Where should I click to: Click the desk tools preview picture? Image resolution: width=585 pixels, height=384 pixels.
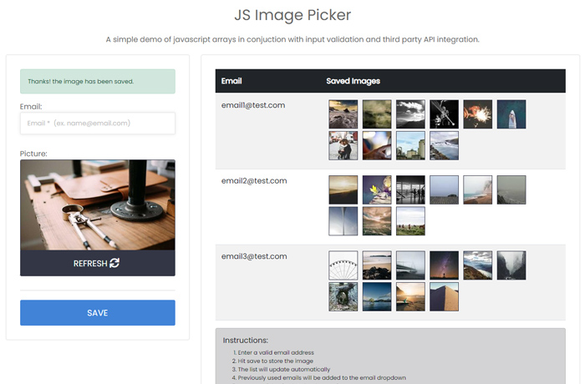tap(98, 205)
